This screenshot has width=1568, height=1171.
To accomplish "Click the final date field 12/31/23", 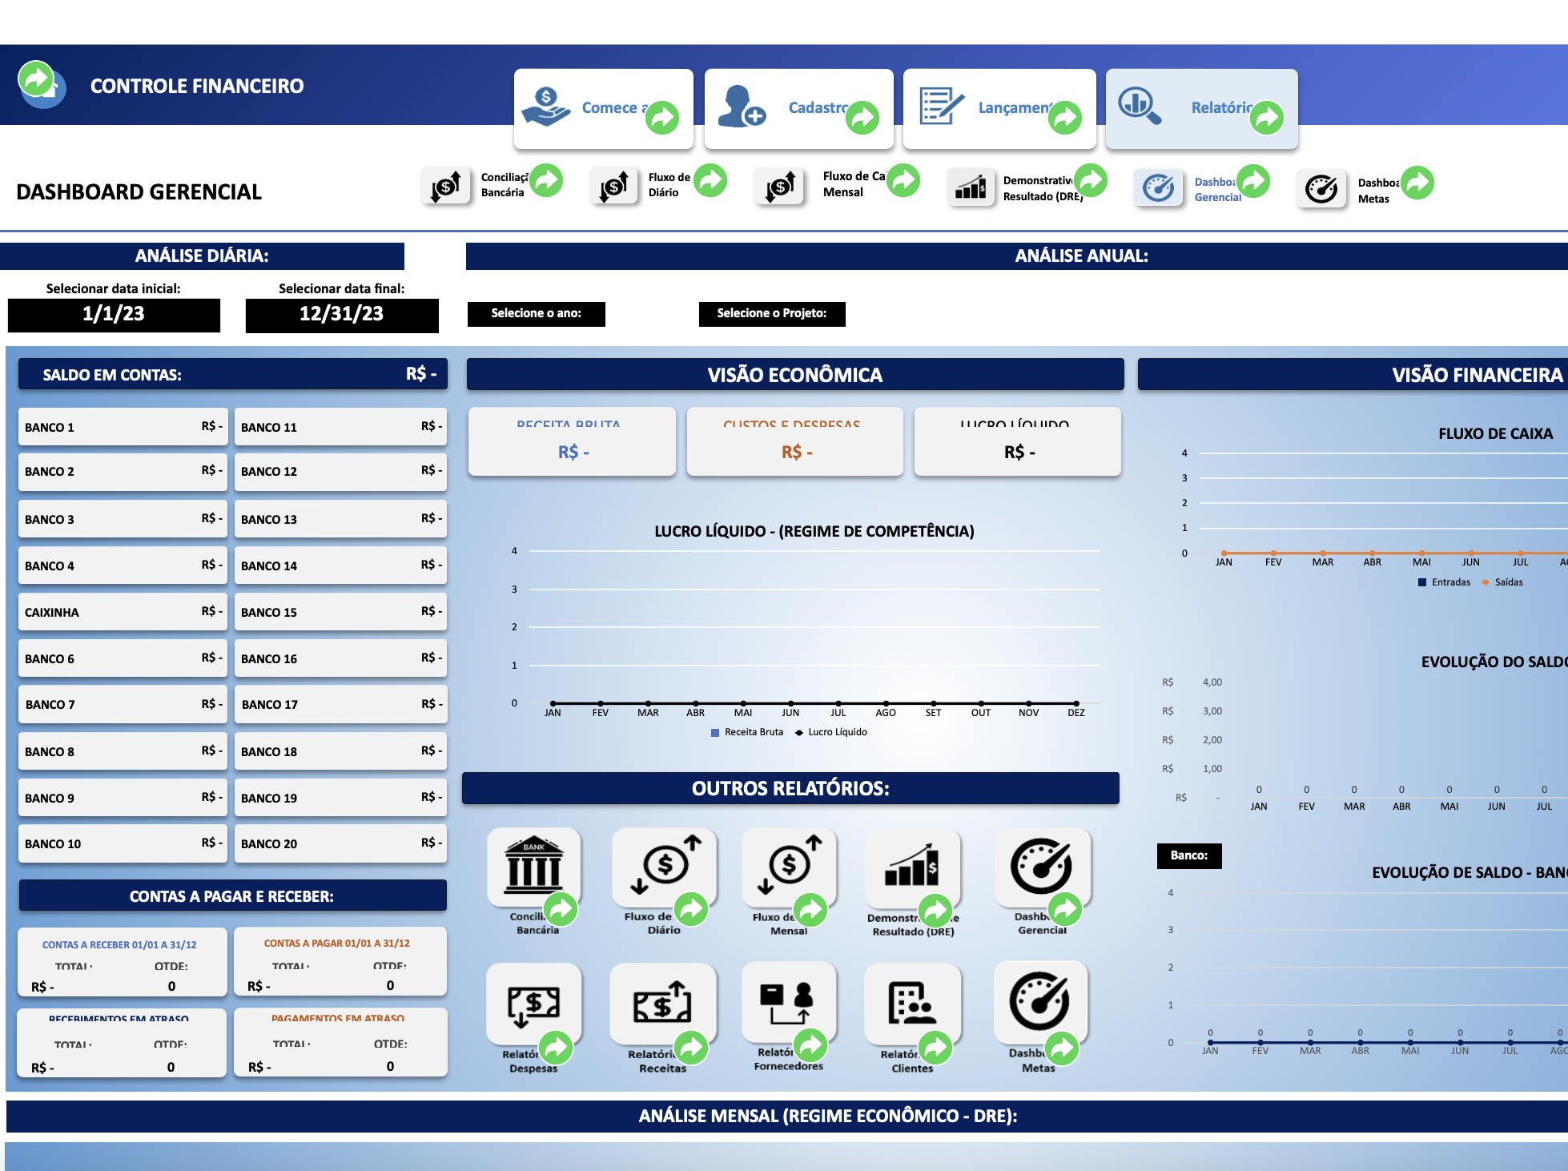I will 342,315.
